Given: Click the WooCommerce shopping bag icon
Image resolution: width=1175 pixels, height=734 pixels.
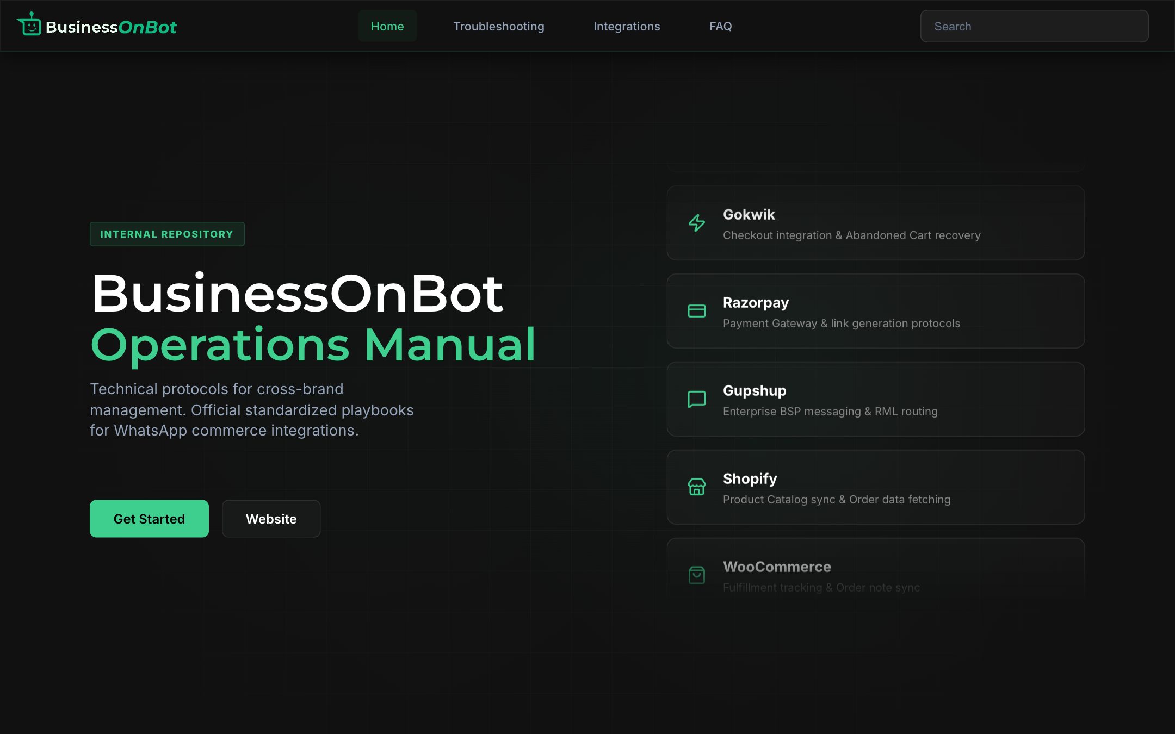Looking at the screenshot, I should (697, 575).
